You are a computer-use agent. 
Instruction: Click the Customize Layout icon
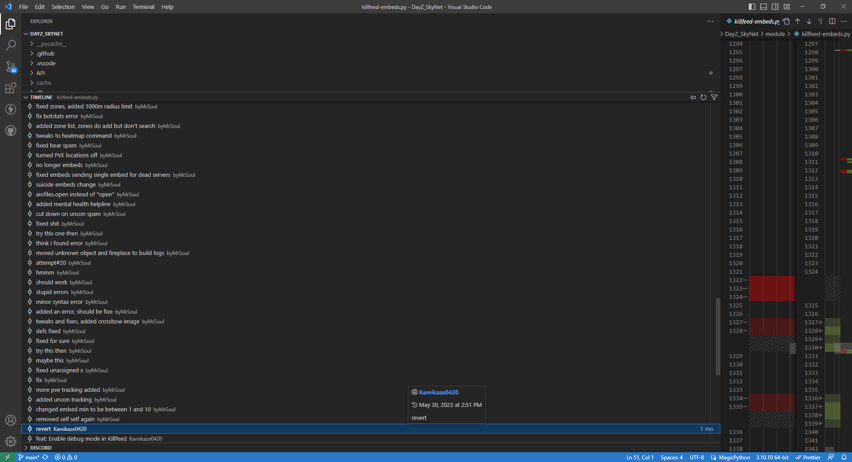[787, 7]
